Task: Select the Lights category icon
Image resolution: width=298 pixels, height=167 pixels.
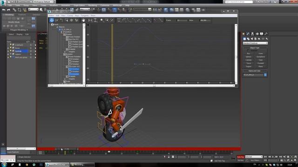Action: [x=252, y=39]
